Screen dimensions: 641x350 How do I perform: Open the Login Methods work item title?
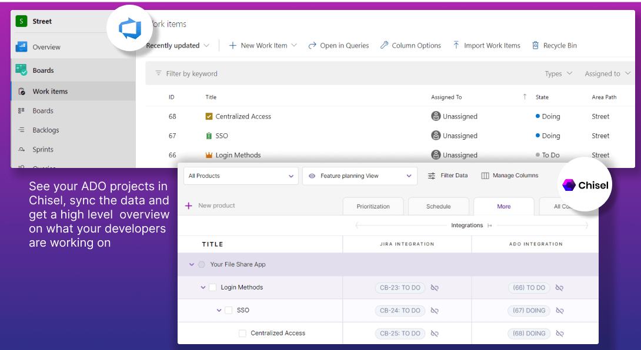coord(238,155)
